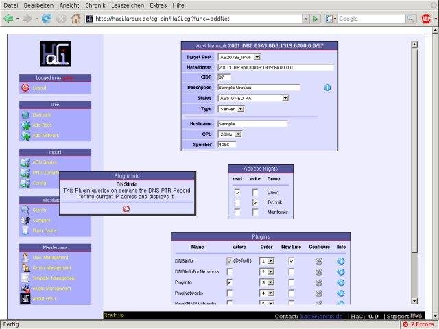Viewport: 439px width, 329px height.
Task: Configure the DNSInfo plugin
Action: (x=318, y=261)
